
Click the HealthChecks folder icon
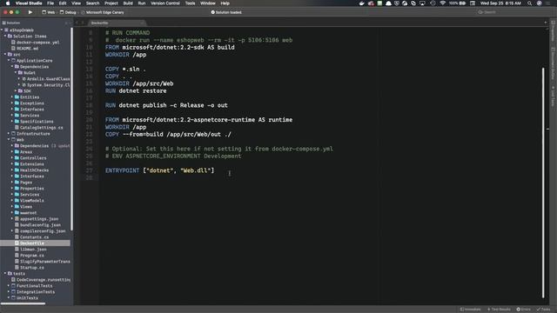point(17,170)
